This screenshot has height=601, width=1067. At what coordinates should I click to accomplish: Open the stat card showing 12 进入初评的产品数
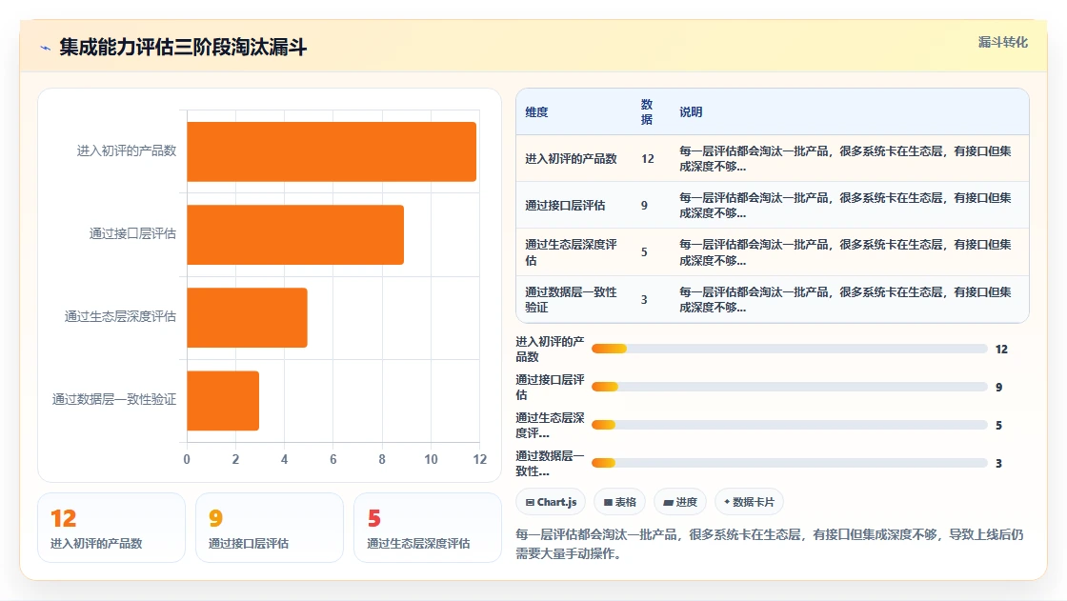tap(111, 529)
